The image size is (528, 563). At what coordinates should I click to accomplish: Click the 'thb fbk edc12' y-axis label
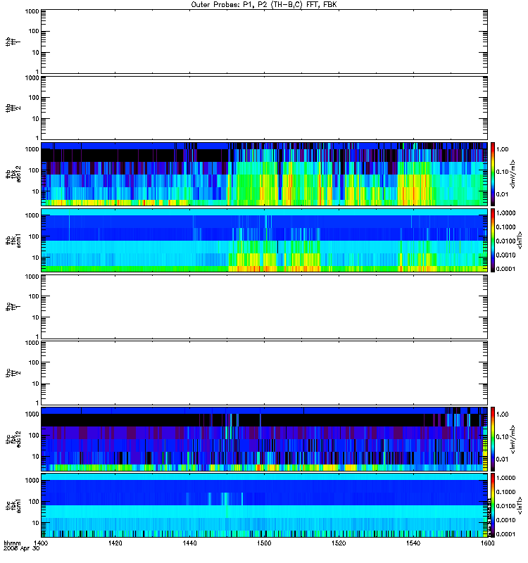[13, 174]
